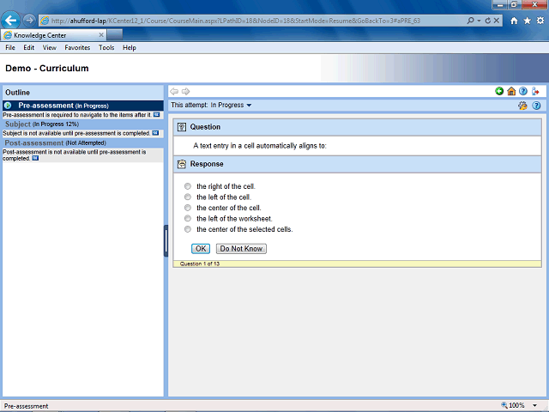
Task: Click the help icon beside This attempt bar
Action: tap(536, 106)
